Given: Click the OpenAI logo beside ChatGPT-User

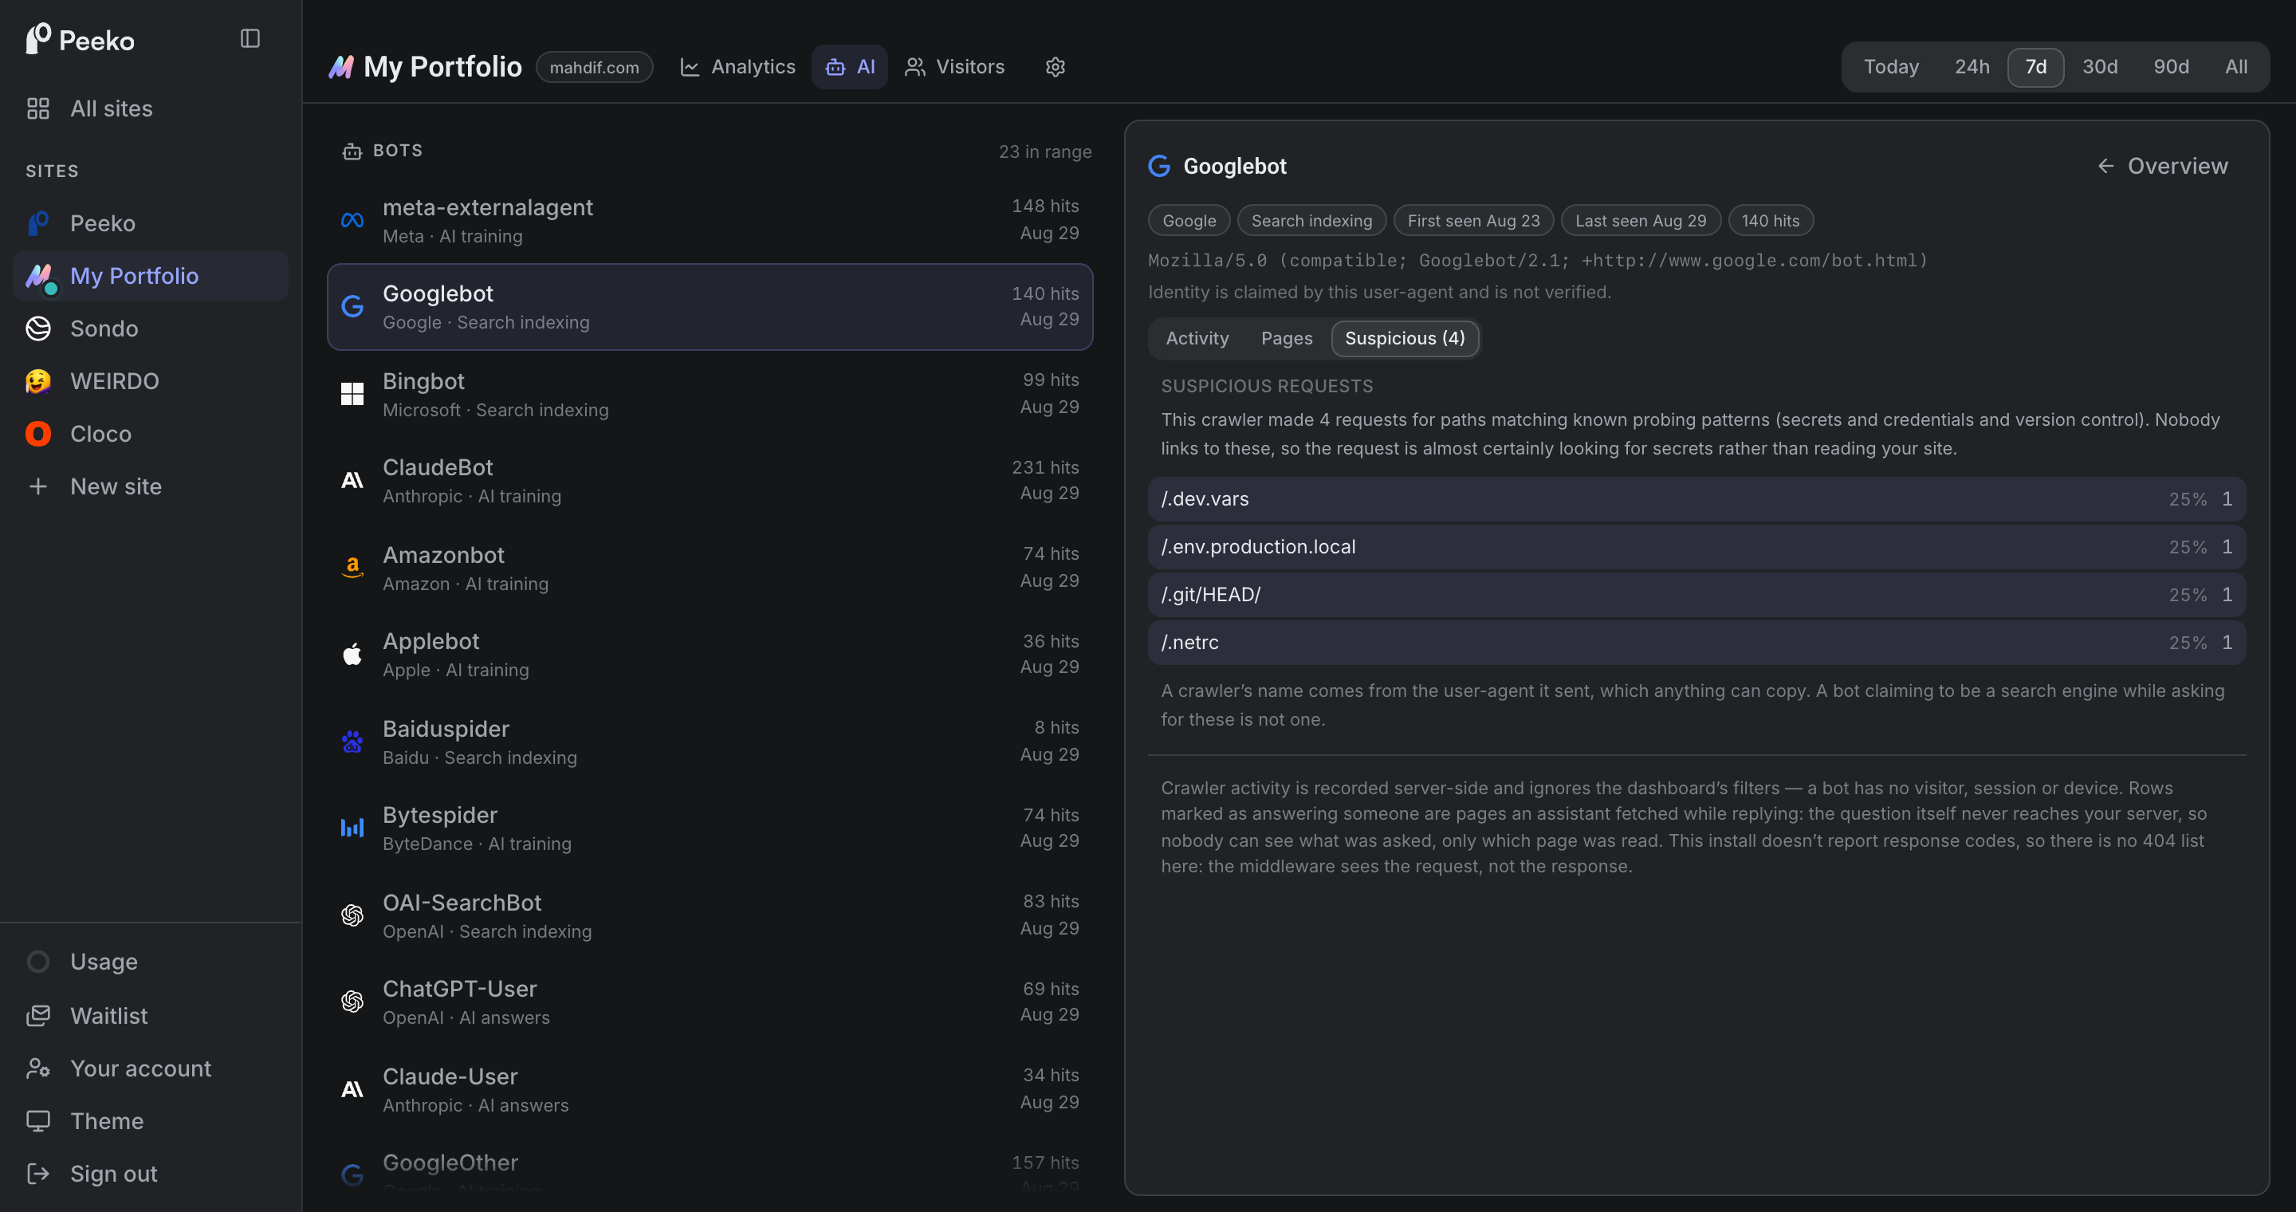Looking at the screenshot, I should pyautogui.click(x=352, y=1001).
